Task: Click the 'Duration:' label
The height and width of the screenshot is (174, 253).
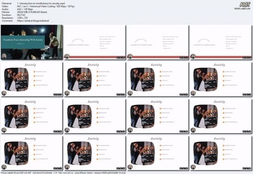Action: pyautogui.click(x=6, y=15)
